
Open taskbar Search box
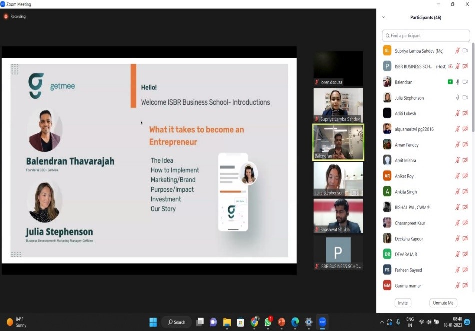pyautogui.click(x=177, y=322)
